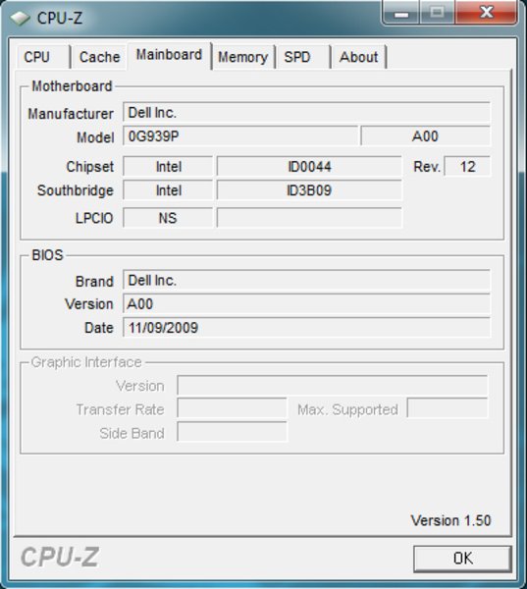The width and height of the screenshot is (527, 589).
Task: Show the About tab
Action: (x=359, y=57)
